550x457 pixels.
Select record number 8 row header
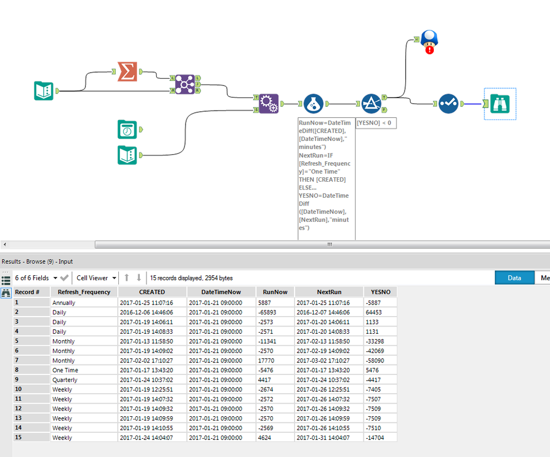coord(31,369)
